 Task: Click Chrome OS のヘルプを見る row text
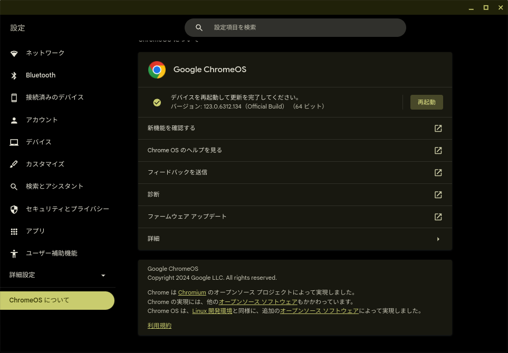pyautogui.click(x=185, y=150)
